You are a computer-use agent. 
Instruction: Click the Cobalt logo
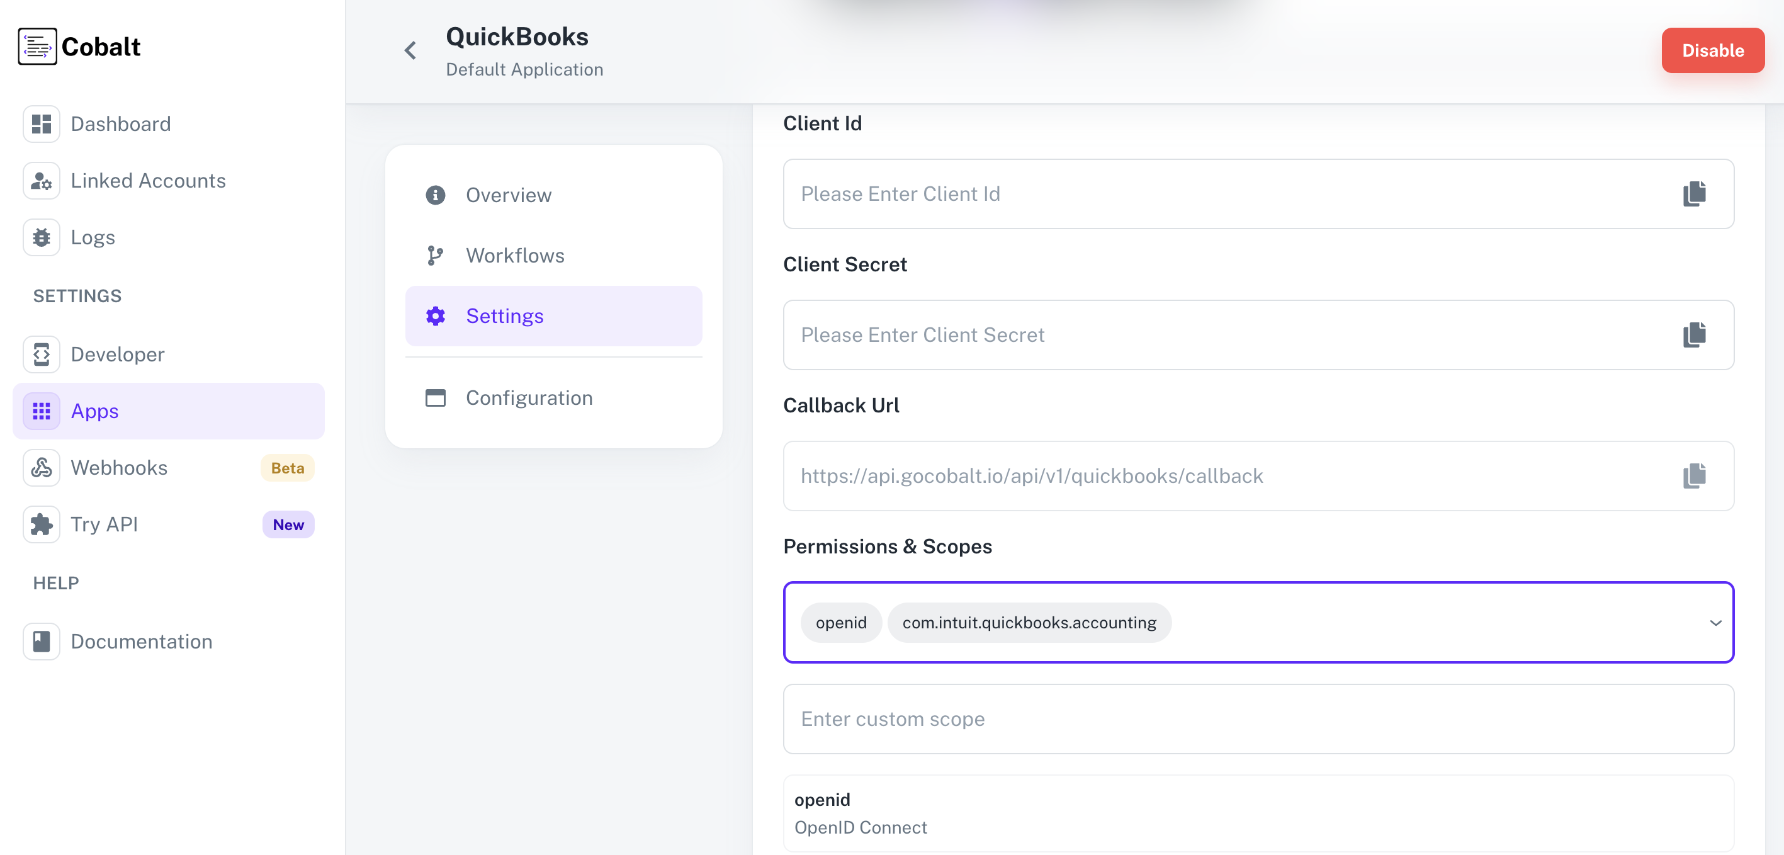coord(78,46)
